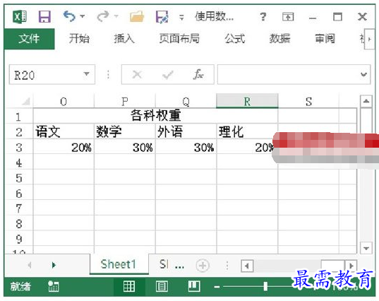The width and height of the screenshot is (379, 301).
Task: Open the redo history dropdown arrow
Action: click(x=116, y=16)
